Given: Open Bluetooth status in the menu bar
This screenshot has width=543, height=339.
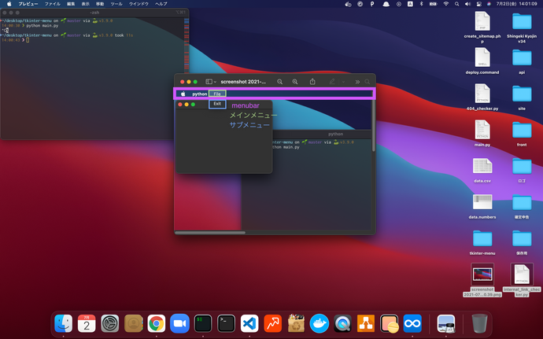Looking at the screenshot, I should tap(422, 4).
